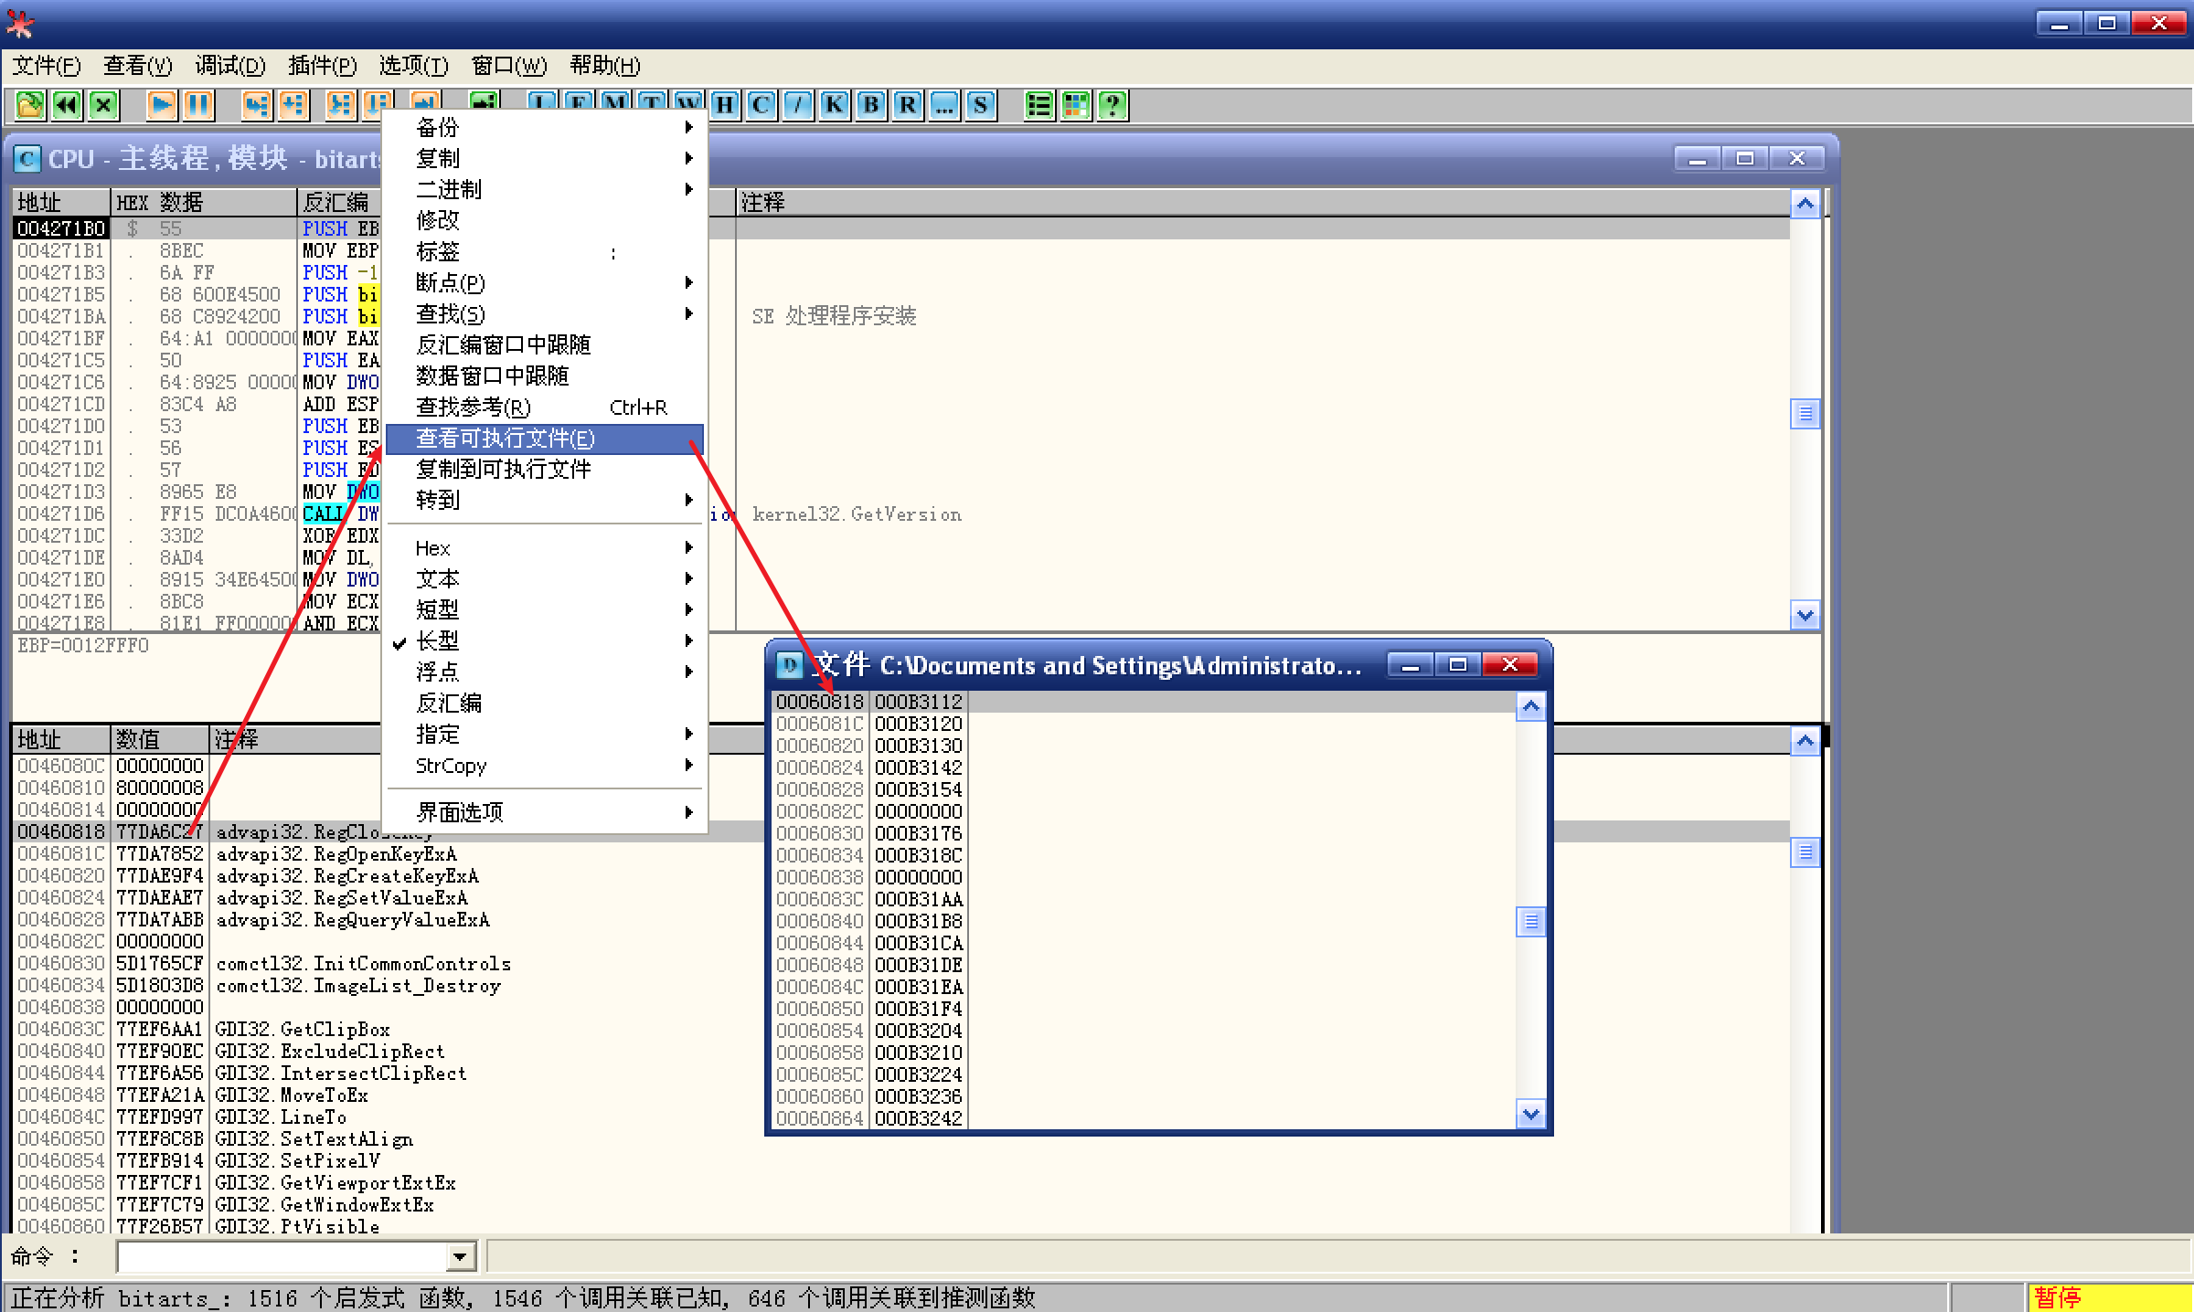
Task: Open the Handles window H icon
Action: 725,105
